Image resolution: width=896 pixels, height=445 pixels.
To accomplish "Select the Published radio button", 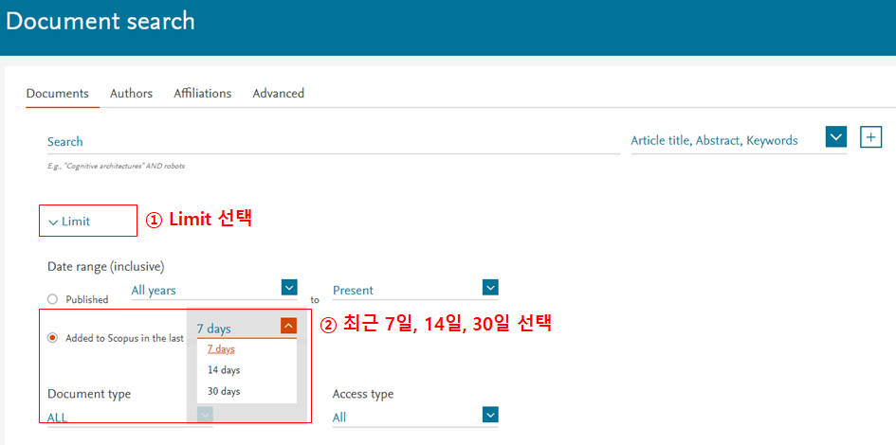I will click(53, 299).
